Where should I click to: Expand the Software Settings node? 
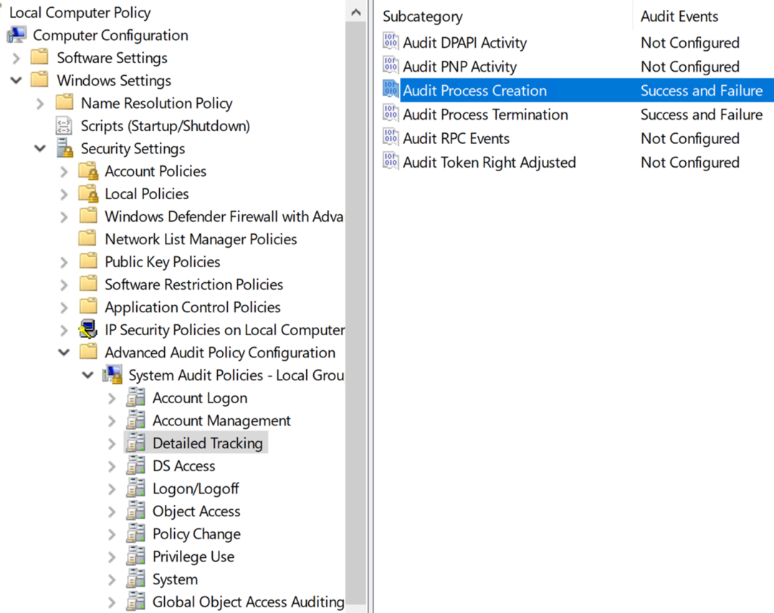(x=16, y=58)
